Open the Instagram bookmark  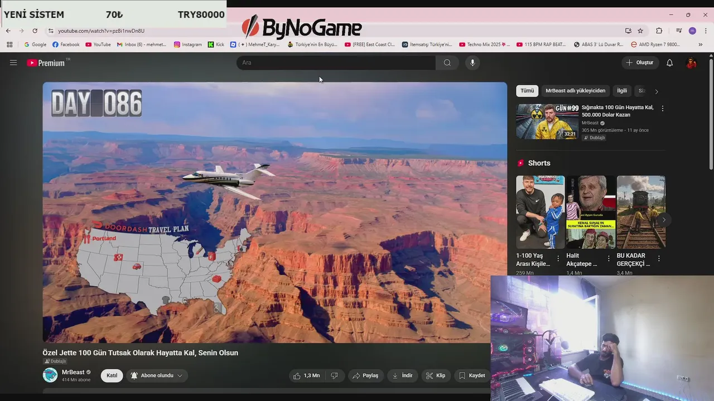pyautogui.click(x=188, y=45)
